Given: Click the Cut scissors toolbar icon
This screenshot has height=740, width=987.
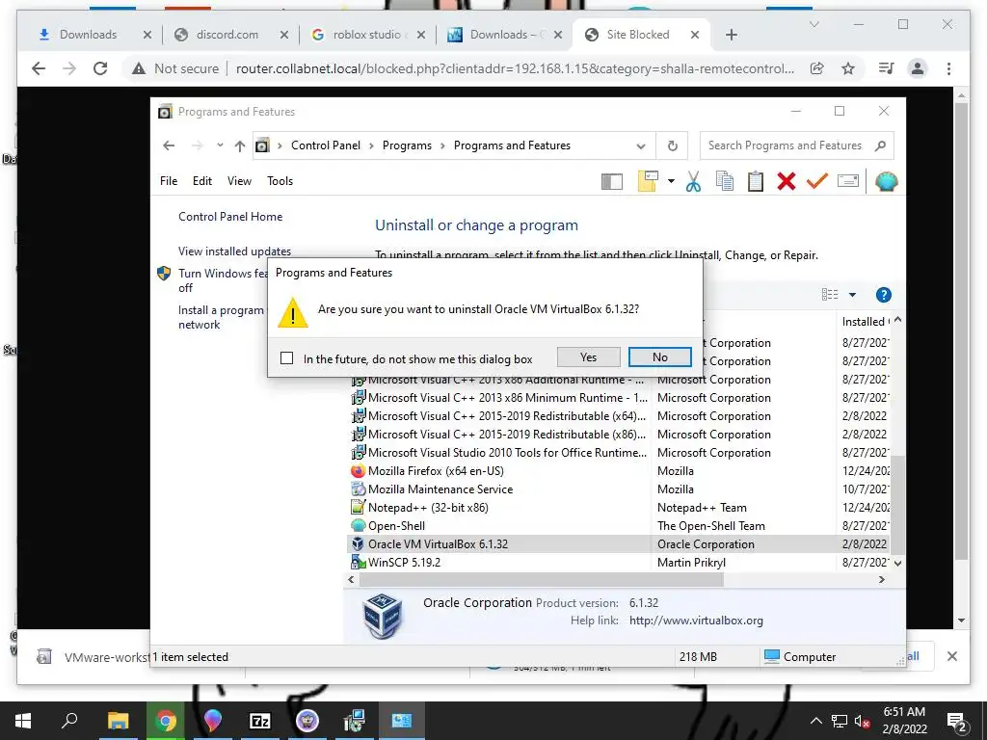Looking at the screenshot, I should pos(693,182).
